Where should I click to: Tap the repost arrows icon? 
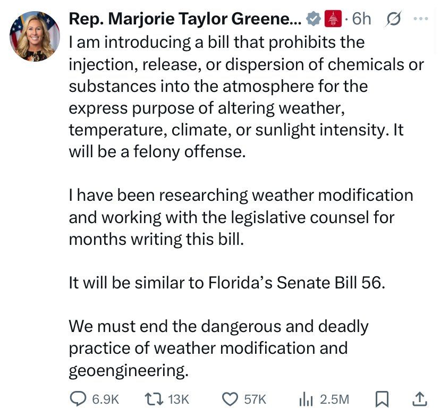(x=154, y=399)
